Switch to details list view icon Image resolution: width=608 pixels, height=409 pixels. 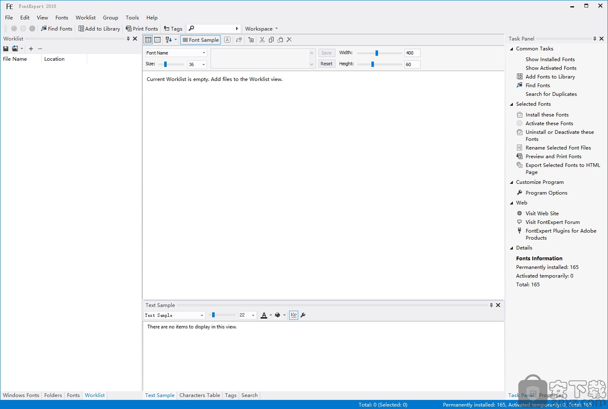coord(158,40)
